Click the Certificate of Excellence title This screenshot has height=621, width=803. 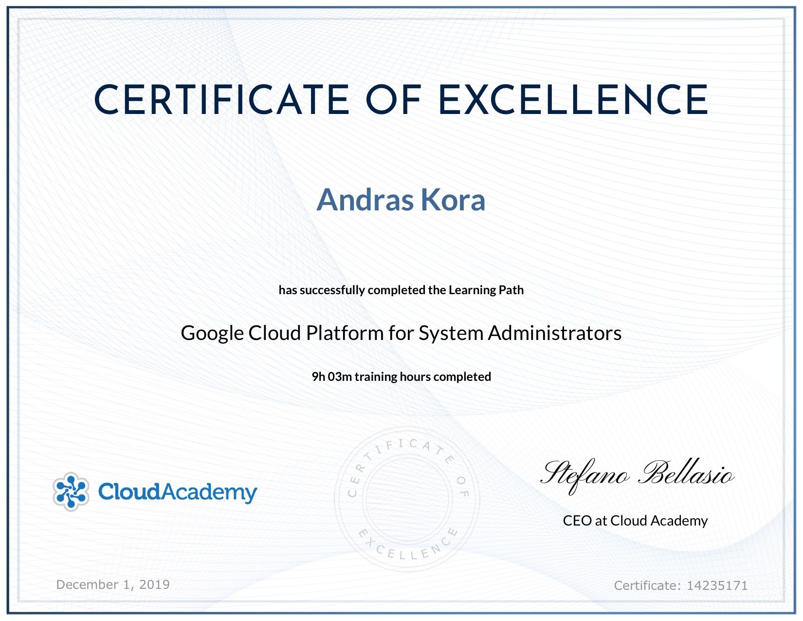(401, 100)
